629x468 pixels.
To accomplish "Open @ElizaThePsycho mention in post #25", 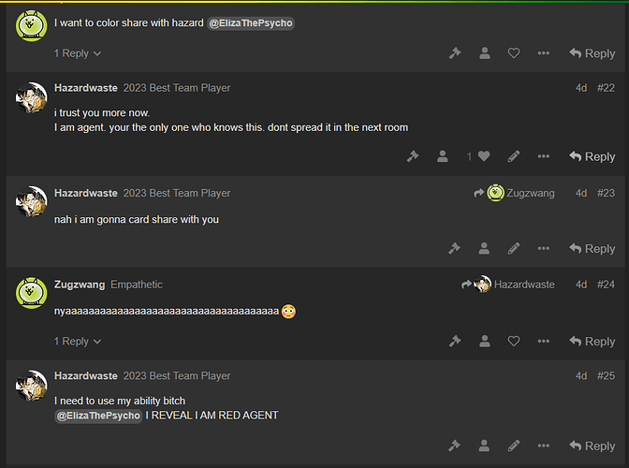I will 98,416.
